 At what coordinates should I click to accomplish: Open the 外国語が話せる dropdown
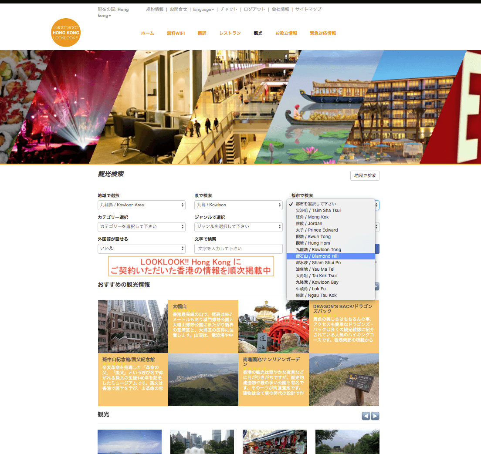point(141,248)
